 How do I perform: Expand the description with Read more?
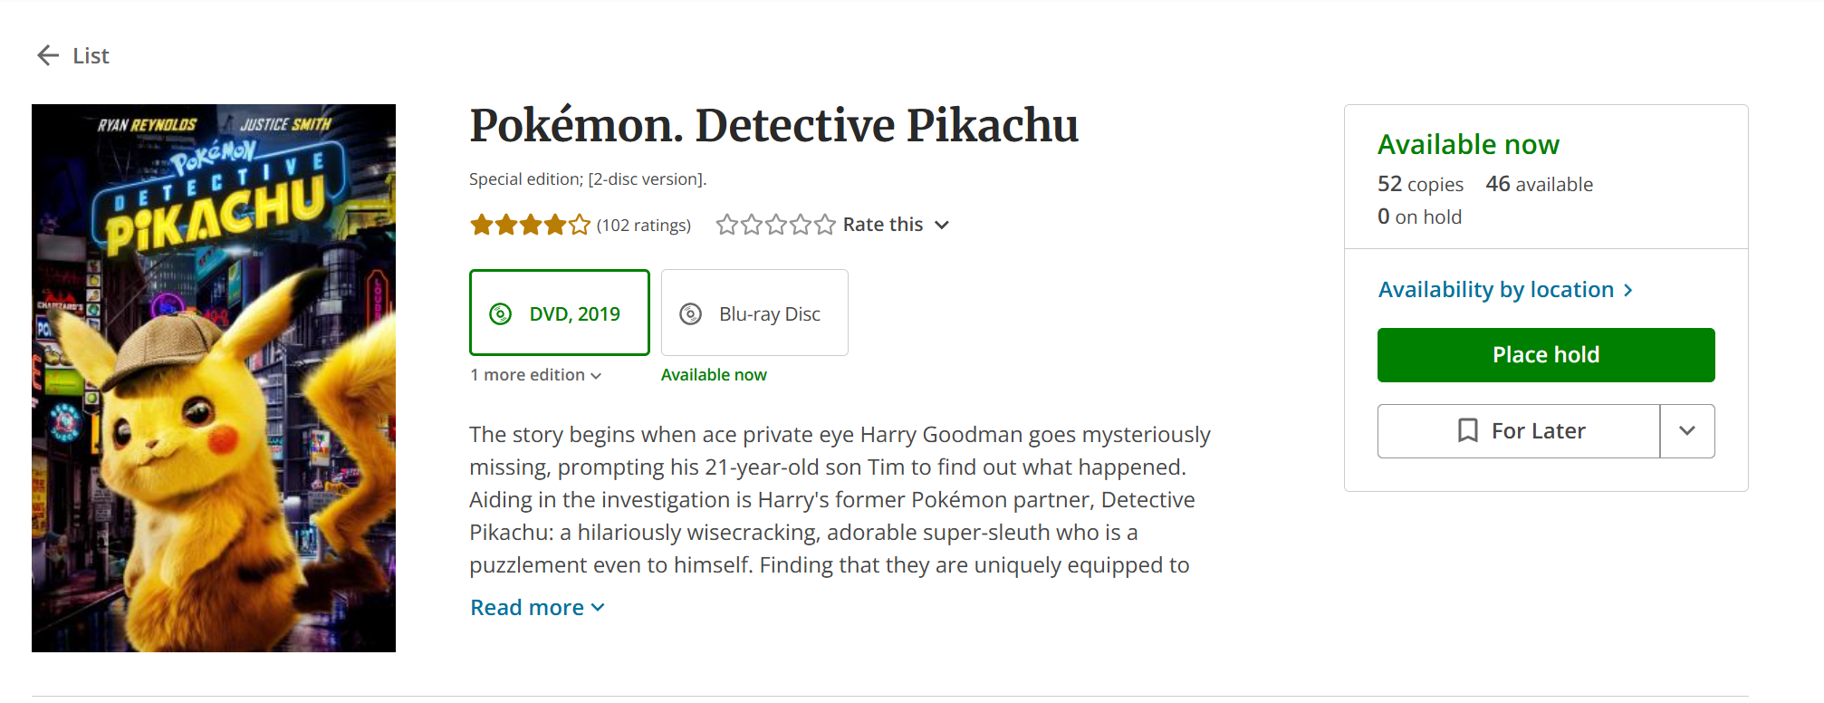537,608
